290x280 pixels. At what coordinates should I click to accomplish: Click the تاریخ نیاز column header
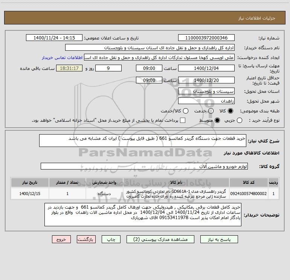30,182
